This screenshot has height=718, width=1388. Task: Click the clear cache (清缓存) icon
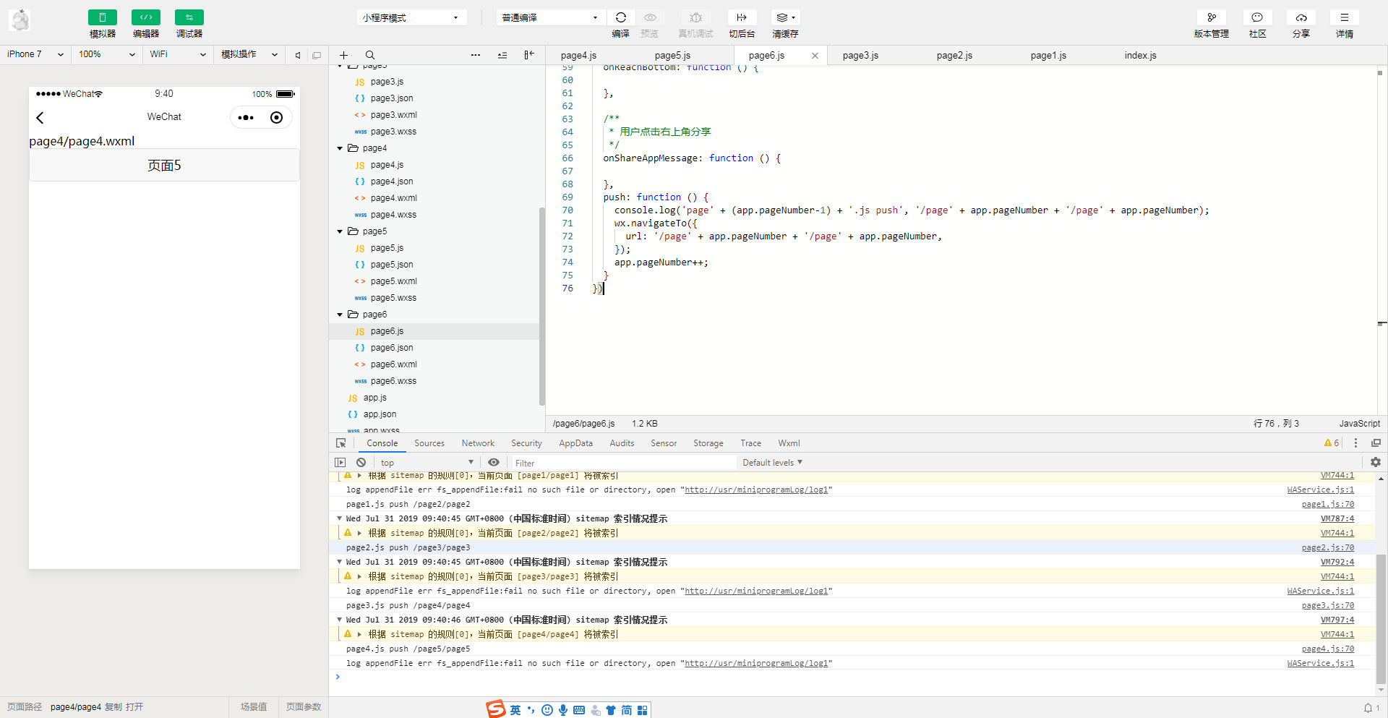click(784, 17)
